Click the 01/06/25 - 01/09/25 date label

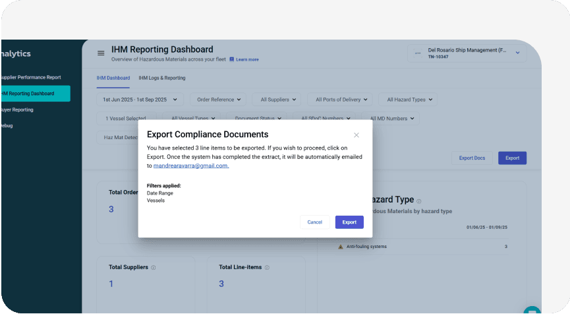point(487,227)
